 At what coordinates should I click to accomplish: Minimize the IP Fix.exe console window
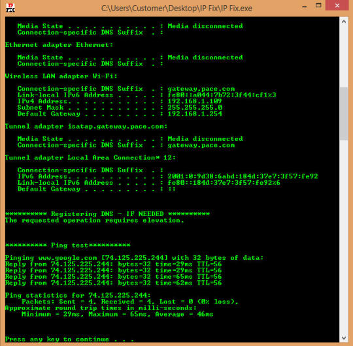pos(305,7)
